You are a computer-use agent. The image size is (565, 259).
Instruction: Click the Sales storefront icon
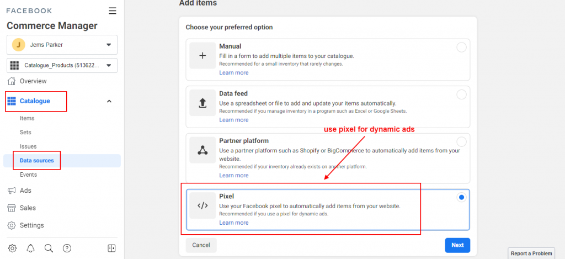(x=12, y=208)
